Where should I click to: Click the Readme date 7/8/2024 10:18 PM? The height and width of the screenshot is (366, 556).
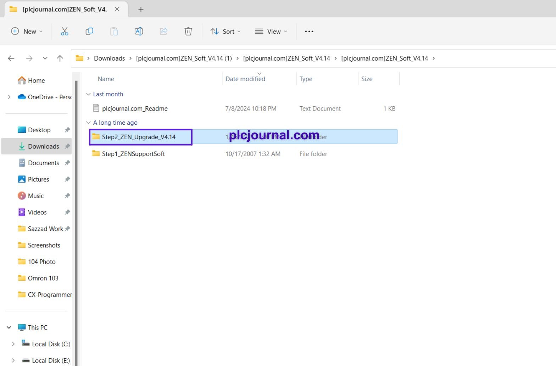coord(251,109)
